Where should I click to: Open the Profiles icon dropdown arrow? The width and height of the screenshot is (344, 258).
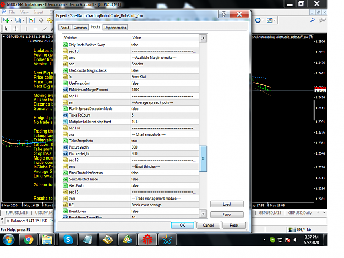[23, 20]
